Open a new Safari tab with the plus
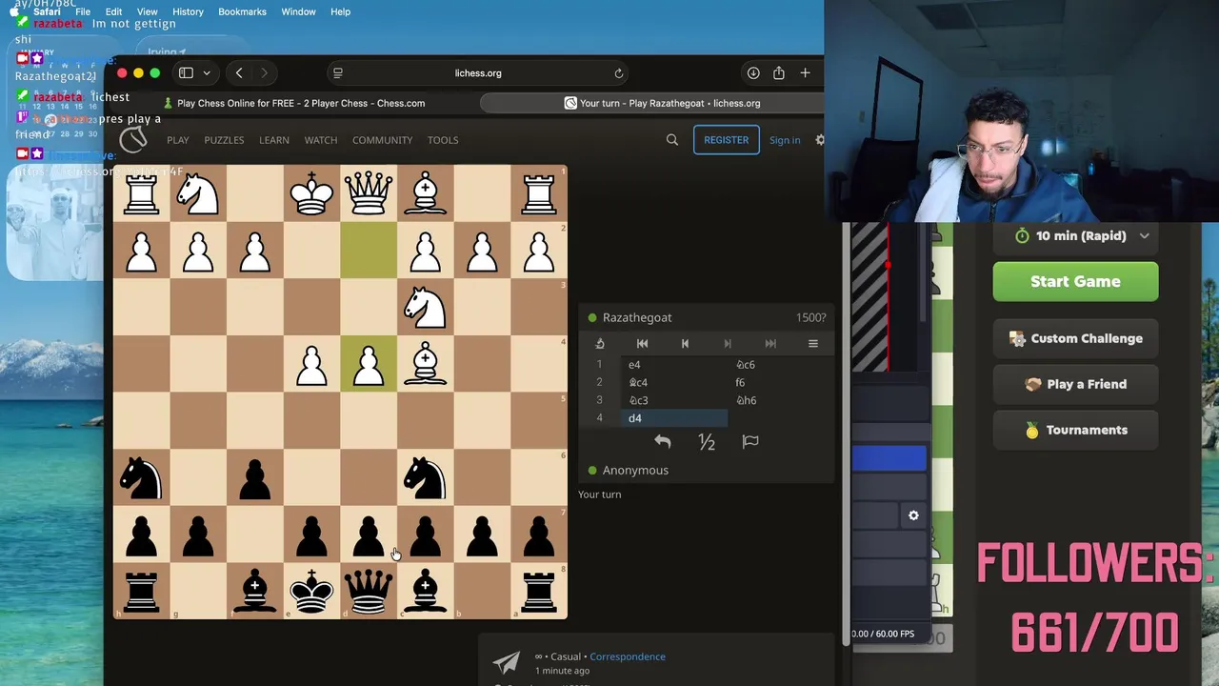Screen dimensions: 1219x686 click(x=805, y=73)
